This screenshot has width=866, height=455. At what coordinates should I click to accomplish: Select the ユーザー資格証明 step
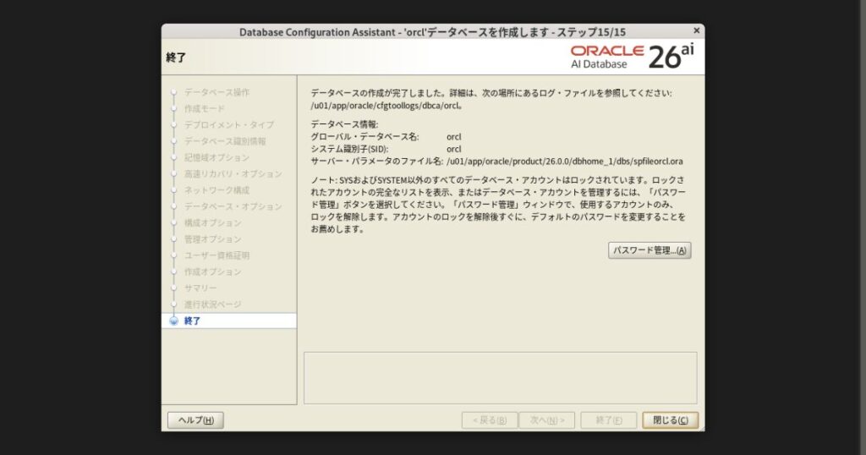pyautogui.click(x=216, y=255)
